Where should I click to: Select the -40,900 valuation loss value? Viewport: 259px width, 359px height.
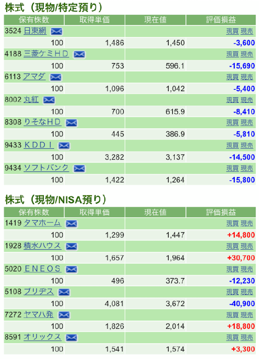point(242,304)
